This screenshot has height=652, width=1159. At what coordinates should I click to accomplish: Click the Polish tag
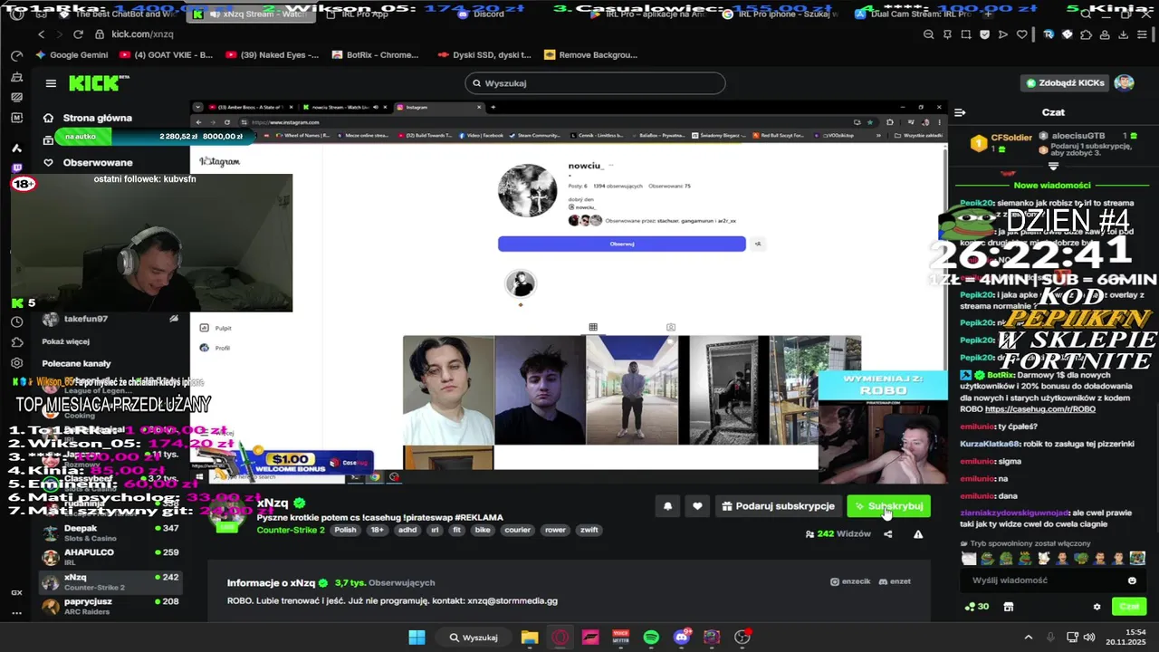[345, 530]
